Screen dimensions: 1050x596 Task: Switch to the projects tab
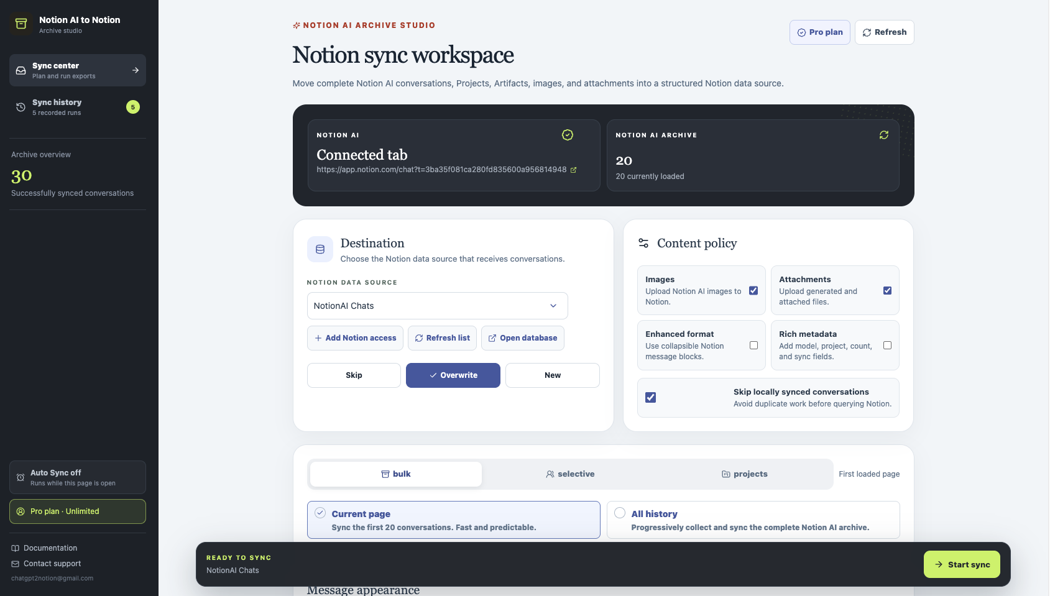pos(745,474)
